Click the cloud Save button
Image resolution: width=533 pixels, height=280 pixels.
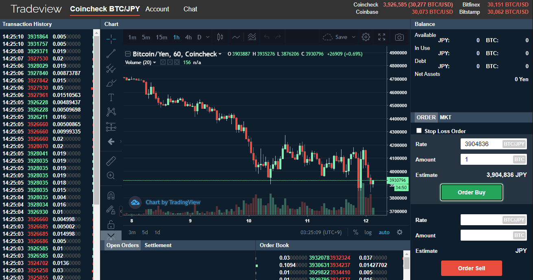click(335, 37)
